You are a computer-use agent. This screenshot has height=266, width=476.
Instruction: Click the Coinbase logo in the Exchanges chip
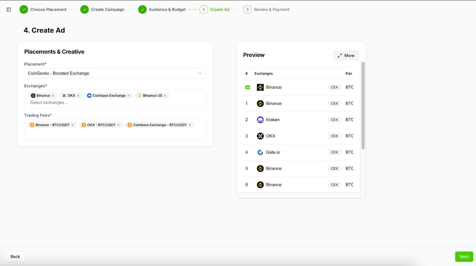[x=89, y=96]
